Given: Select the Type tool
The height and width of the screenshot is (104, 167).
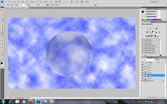Looking at the screenshot, I should [2, 45].
